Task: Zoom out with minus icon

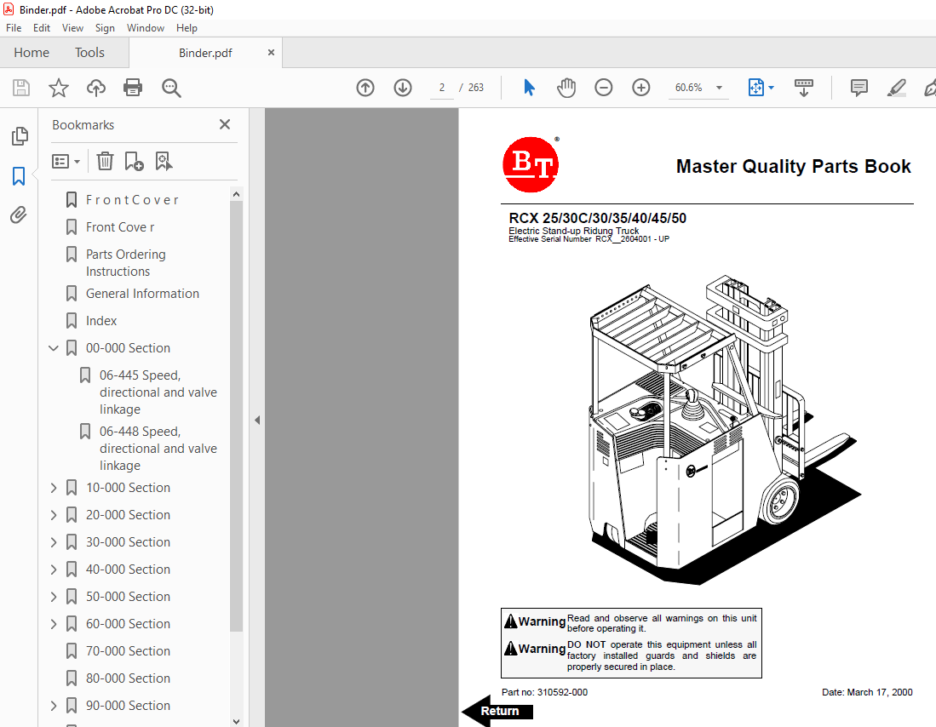Action: point(604,88)
